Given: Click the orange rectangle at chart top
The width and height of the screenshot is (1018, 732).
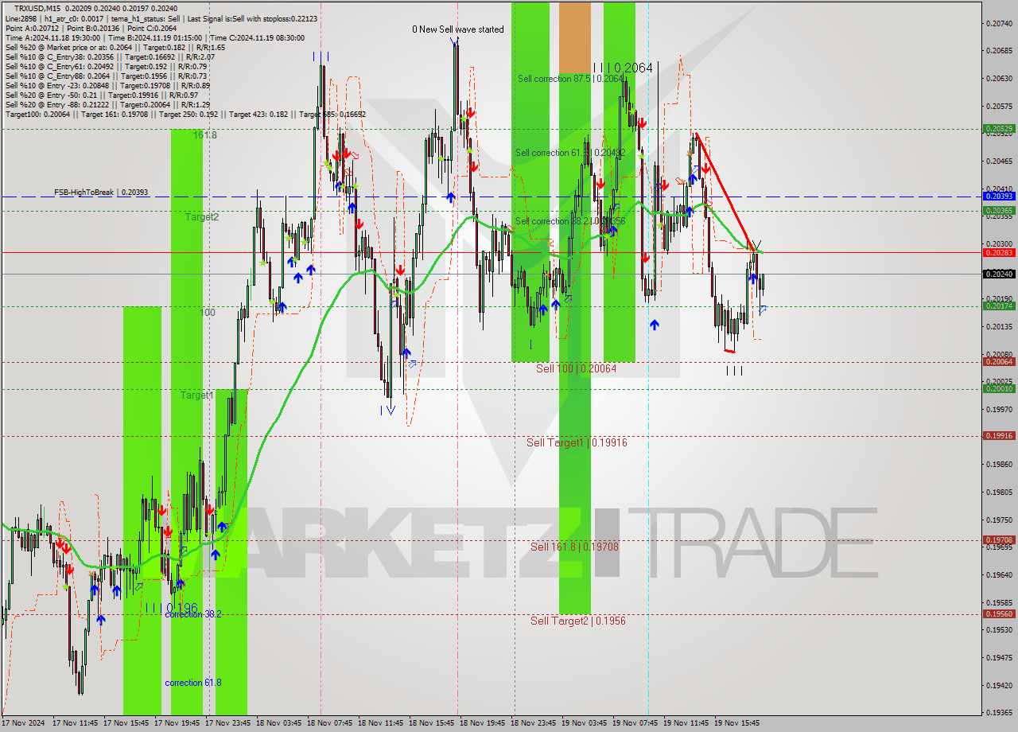Looking at the screenshot, I should (x=575, y=37).
